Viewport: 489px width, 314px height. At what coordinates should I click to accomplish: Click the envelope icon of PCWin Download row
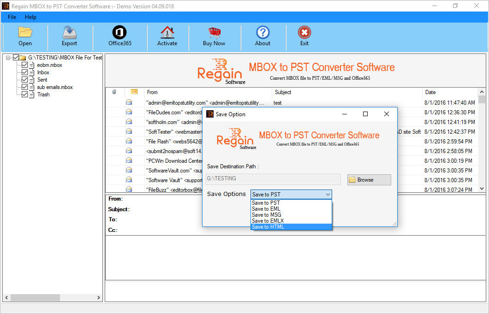(129, 160)
